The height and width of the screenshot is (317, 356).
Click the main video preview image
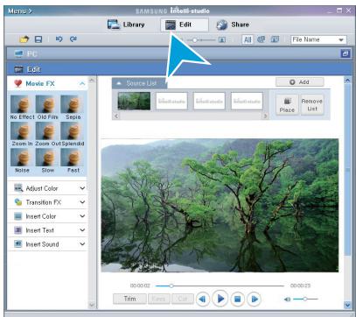[220, 206]
